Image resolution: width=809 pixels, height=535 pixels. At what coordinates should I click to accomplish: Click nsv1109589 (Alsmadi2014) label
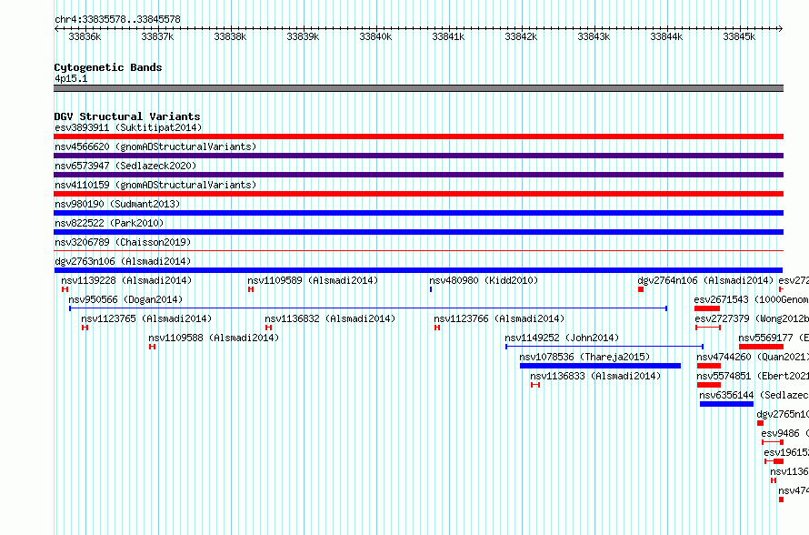coord(313,280)
